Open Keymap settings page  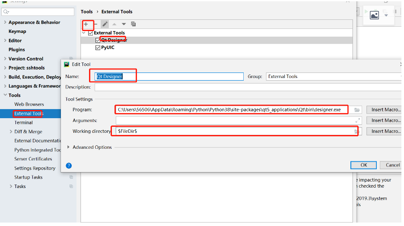(x=17, y=31)
